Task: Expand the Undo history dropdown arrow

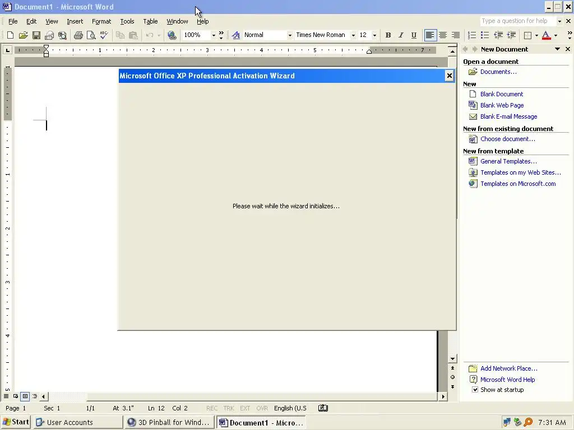Action: point(159,35)
